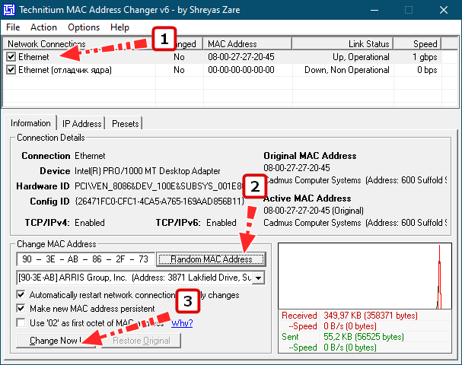Toggle the checkbox for the Ethernet connection
The width and height of the screenshot is (462, 365).
click(11, 56)
